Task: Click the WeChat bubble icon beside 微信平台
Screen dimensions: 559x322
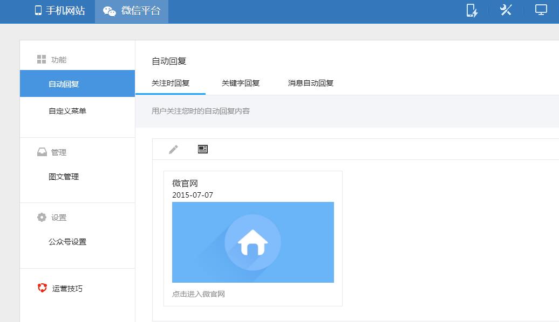Action: [x=110, y=11]
